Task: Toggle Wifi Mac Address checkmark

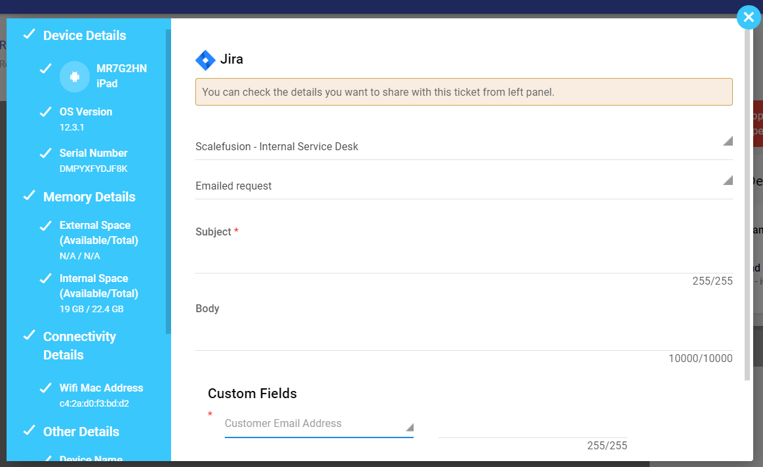Action: 45,388
